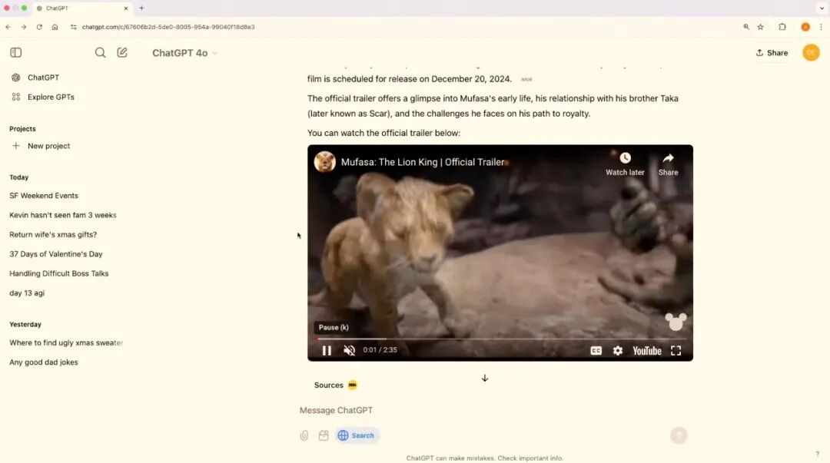Viewport: 830px width, 463px height.
Task: Open the day 13 agi chat
Action: pyautogui.click(x=26, y=293)
